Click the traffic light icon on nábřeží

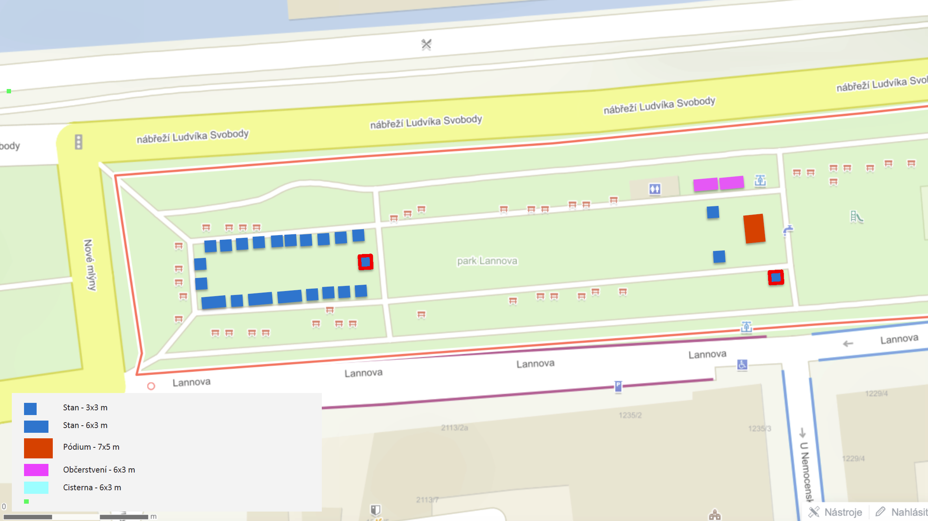[78, 142]
